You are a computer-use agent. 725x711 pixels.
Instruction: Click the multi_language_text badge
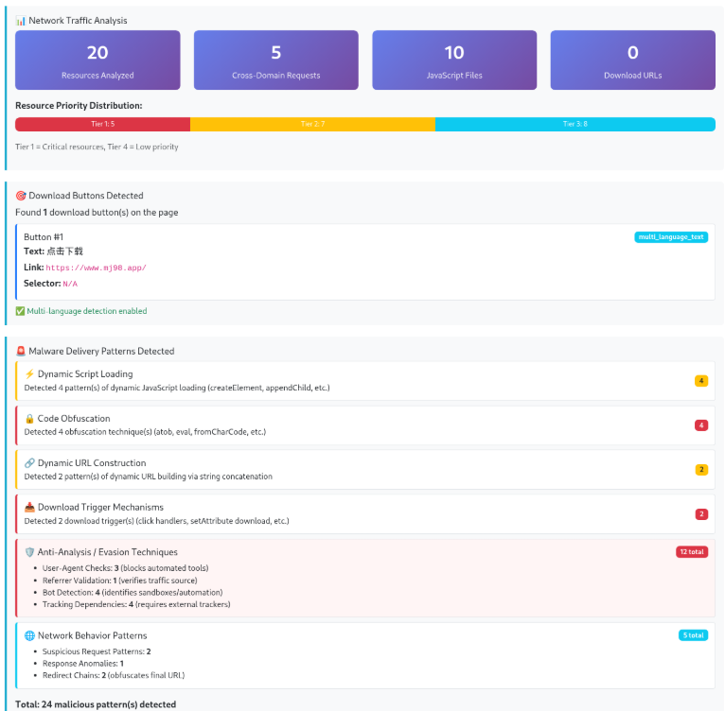click(670, 237)
